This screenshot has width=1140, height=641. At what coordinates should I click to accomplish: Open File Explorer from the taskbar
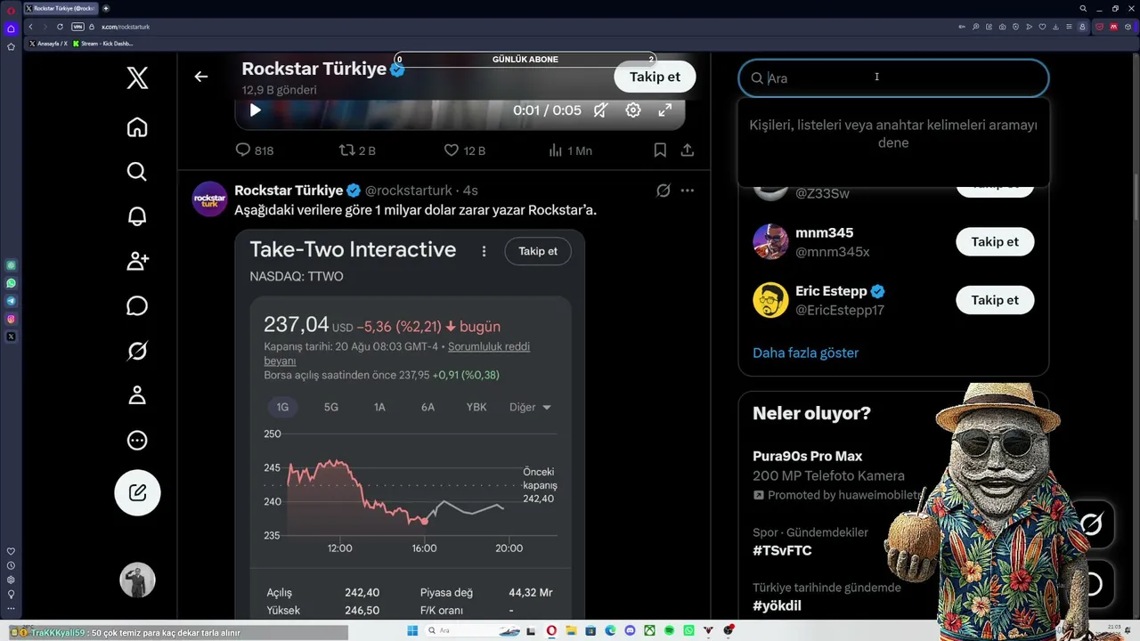click(571, 631)
